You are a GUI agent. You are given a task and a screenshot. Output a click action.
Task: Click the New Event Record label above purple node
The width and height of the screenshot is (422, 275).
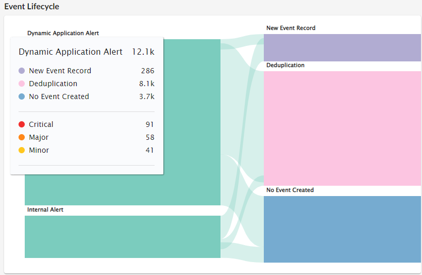tap(291, 28)
